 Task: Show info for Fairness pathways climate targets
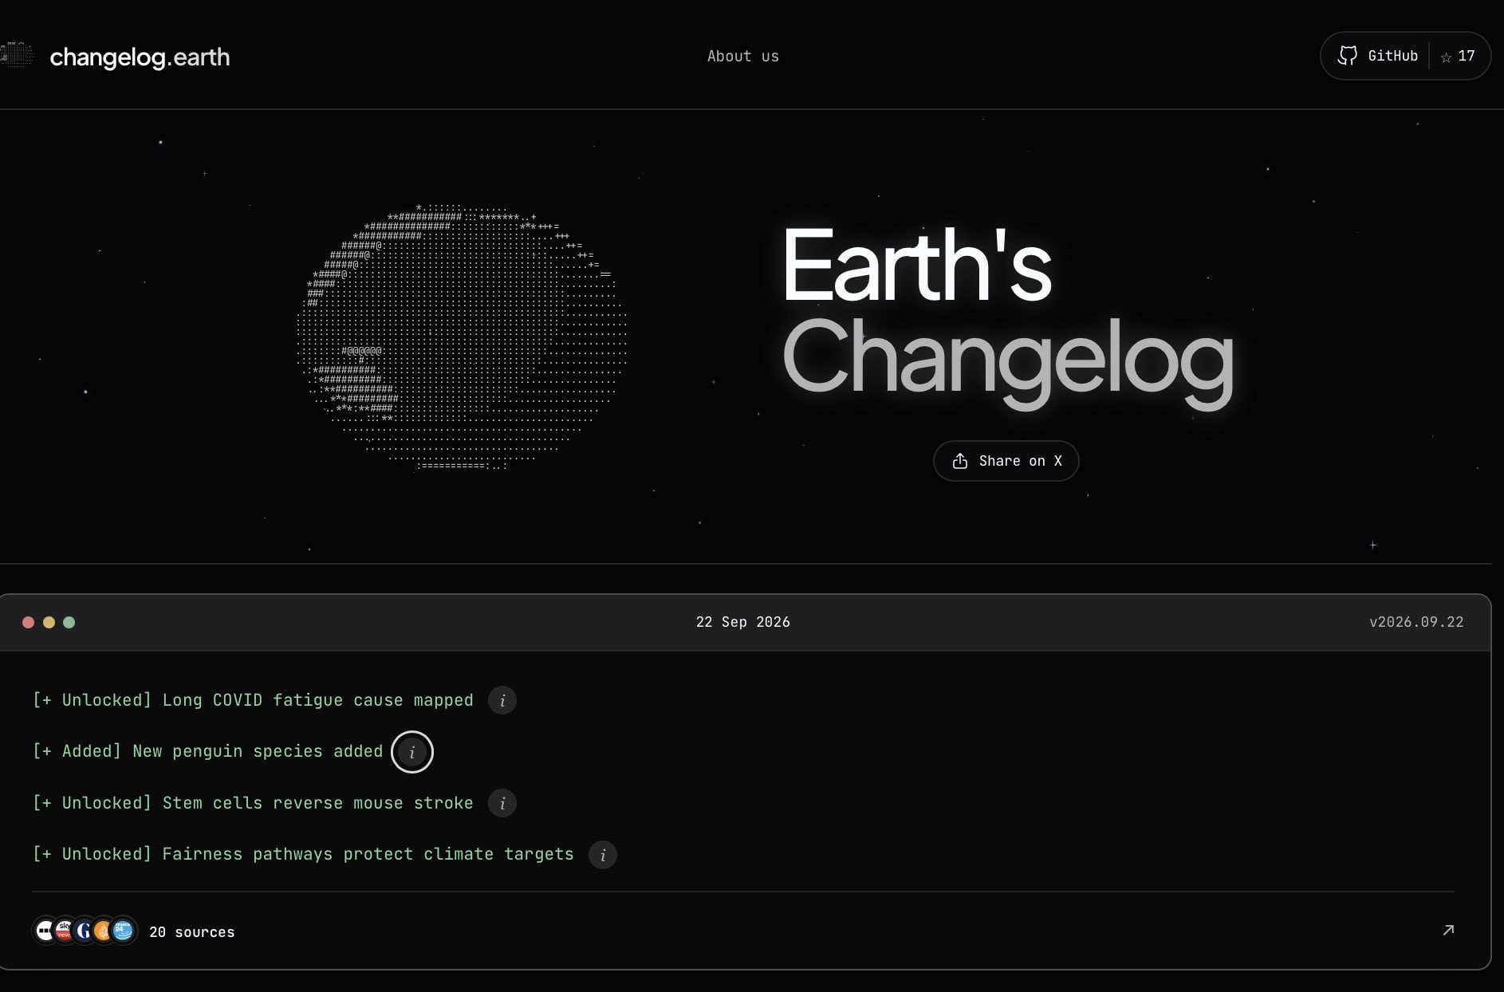(x=602, y=855)
